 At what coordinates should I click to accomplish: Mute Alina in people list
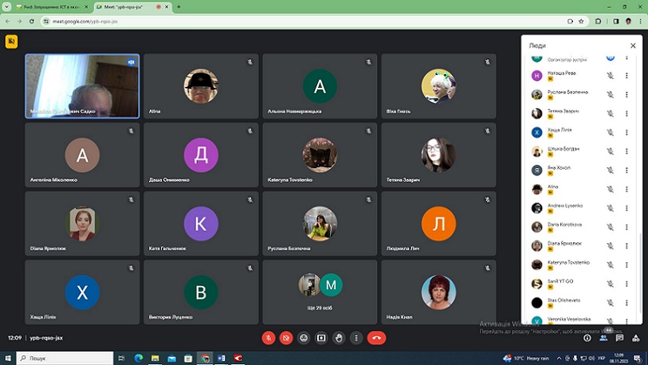tap(610, 189)
